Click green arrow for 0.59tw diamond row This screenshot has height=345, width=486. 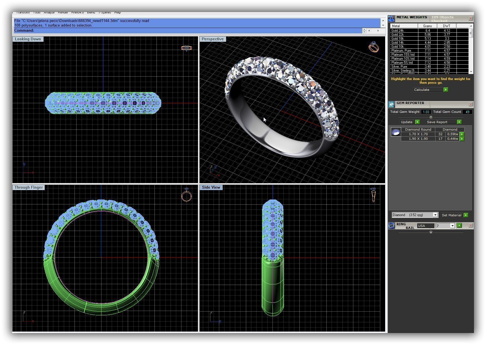coord(462,134)
